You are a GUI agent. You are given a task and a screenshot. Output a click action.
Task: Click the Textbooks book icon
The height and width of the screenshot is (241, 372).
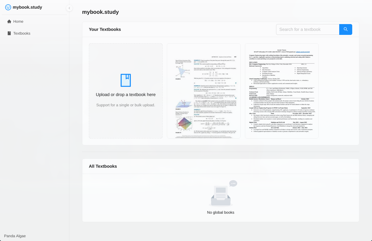click(9, 33)
